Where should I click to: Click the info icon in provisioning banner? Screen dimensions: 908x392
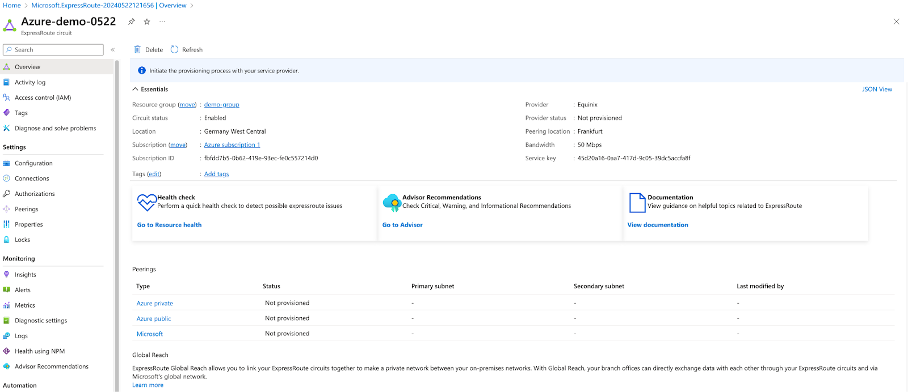point(142,71)
